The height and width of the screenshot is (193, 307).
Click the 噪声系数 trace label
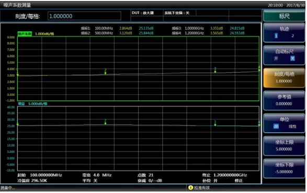click(25, 34)
